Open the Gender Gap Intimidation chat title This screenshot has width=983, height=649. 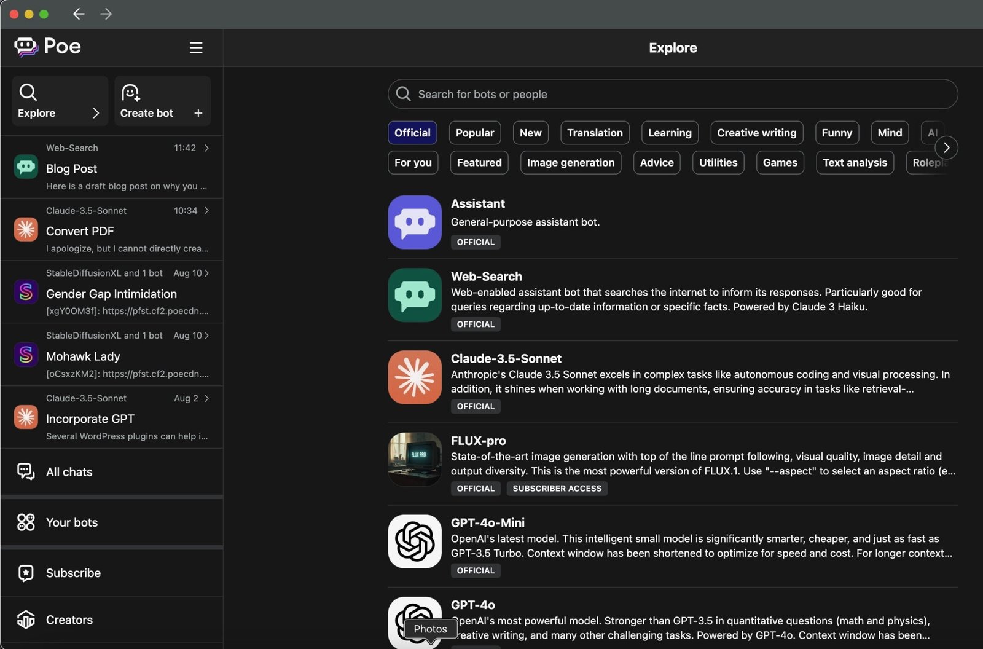coord(111,294)
